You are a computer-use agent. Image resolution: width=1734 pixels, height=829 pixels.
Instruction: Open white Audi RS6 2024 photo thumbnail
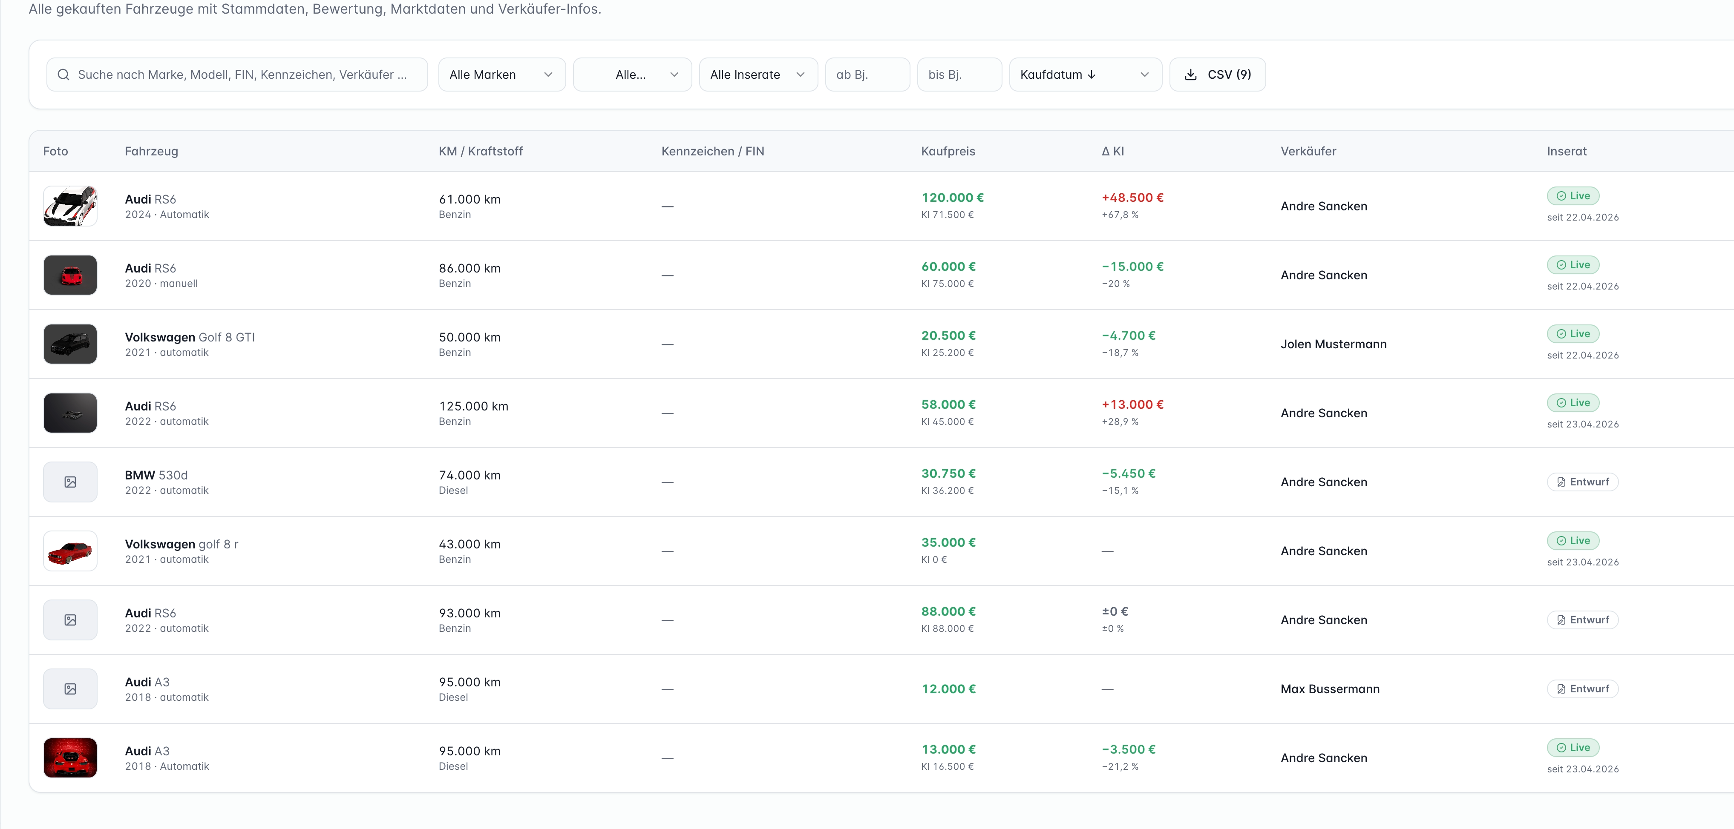coord(70,206)
